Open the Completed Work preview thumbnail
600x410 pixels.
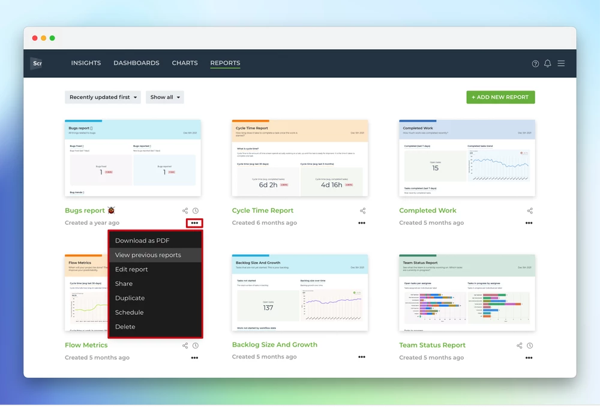pyautogui.click(x=467, y=158)
